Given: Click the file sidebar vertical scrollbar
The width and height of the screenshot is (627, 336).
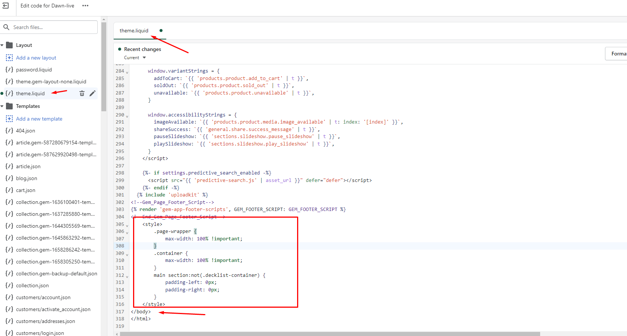Looking at the screenshot, I should tap(104, 67).
